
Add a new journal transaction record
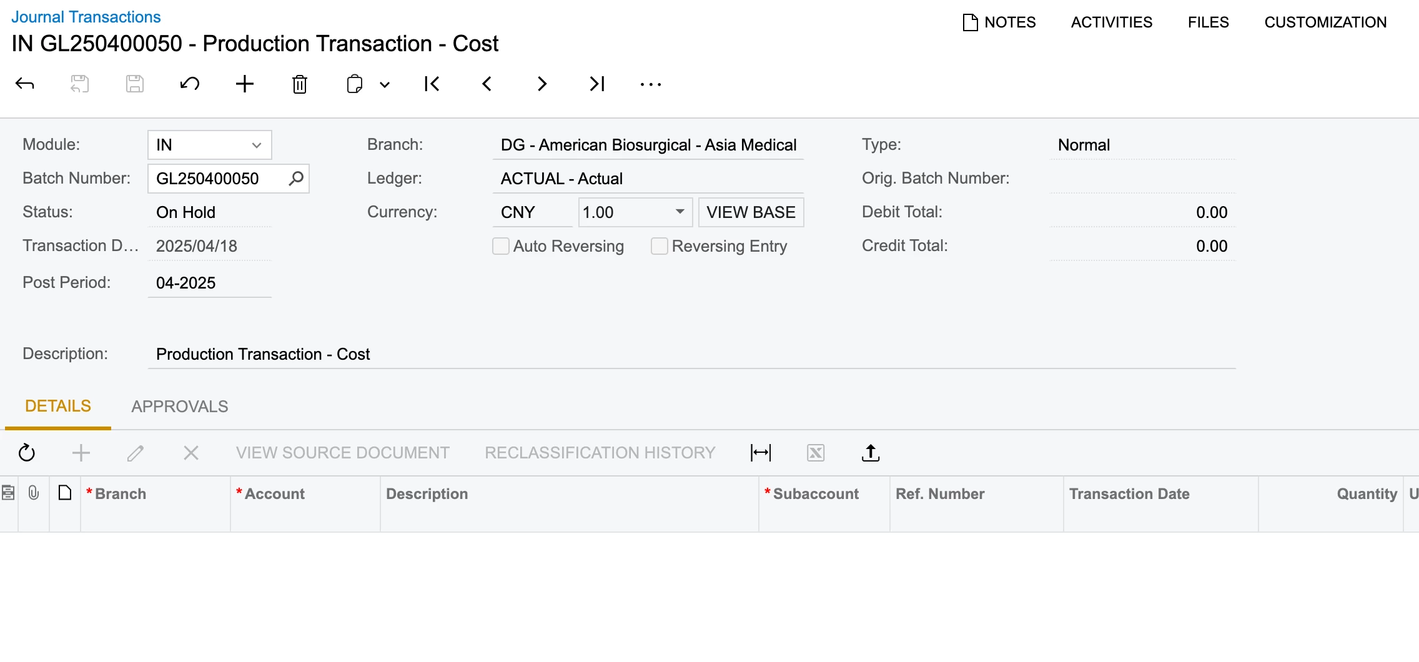[245, 84]
